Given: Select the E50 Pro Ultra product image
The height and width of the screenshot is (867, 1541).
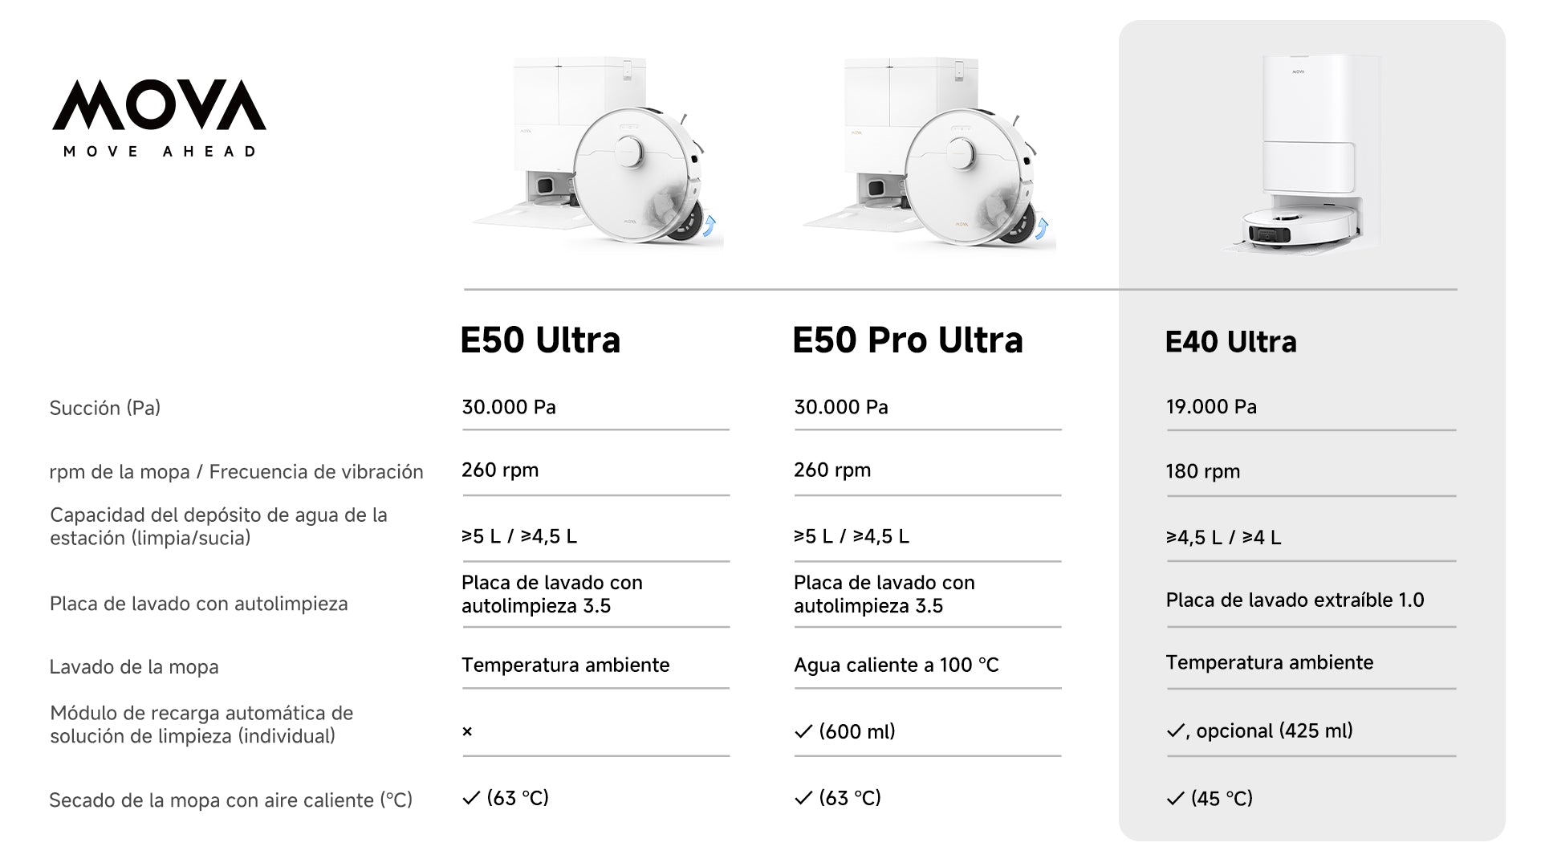Looking at the screenshot, I should tap(929, 153).
